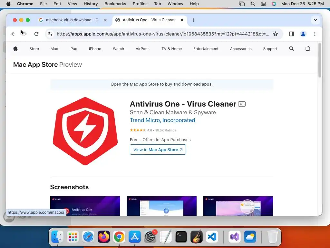The image size is (330, 248).
Task: Open the TV & Home section
Action: click(171, 49)
